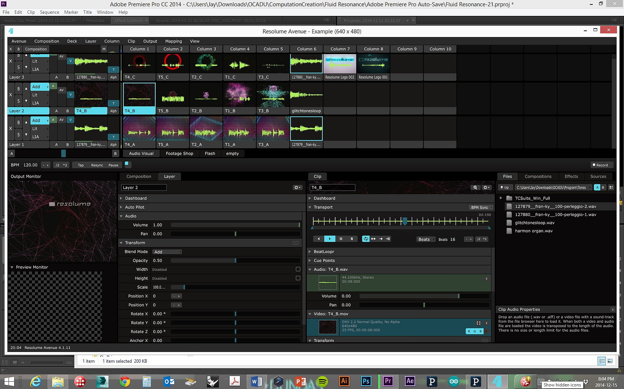Open the Beats unit dropdown

click(x=426, y=239)
